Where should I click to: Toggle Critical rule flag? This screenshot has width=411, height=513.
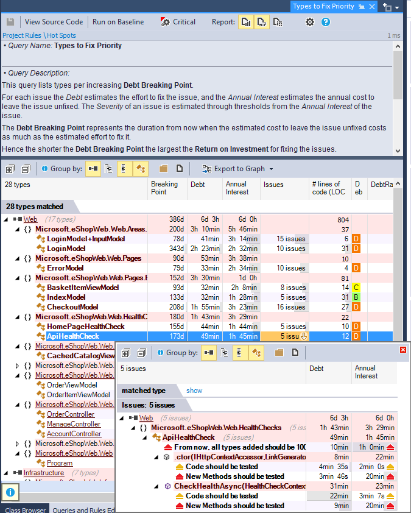coord(178,22)
